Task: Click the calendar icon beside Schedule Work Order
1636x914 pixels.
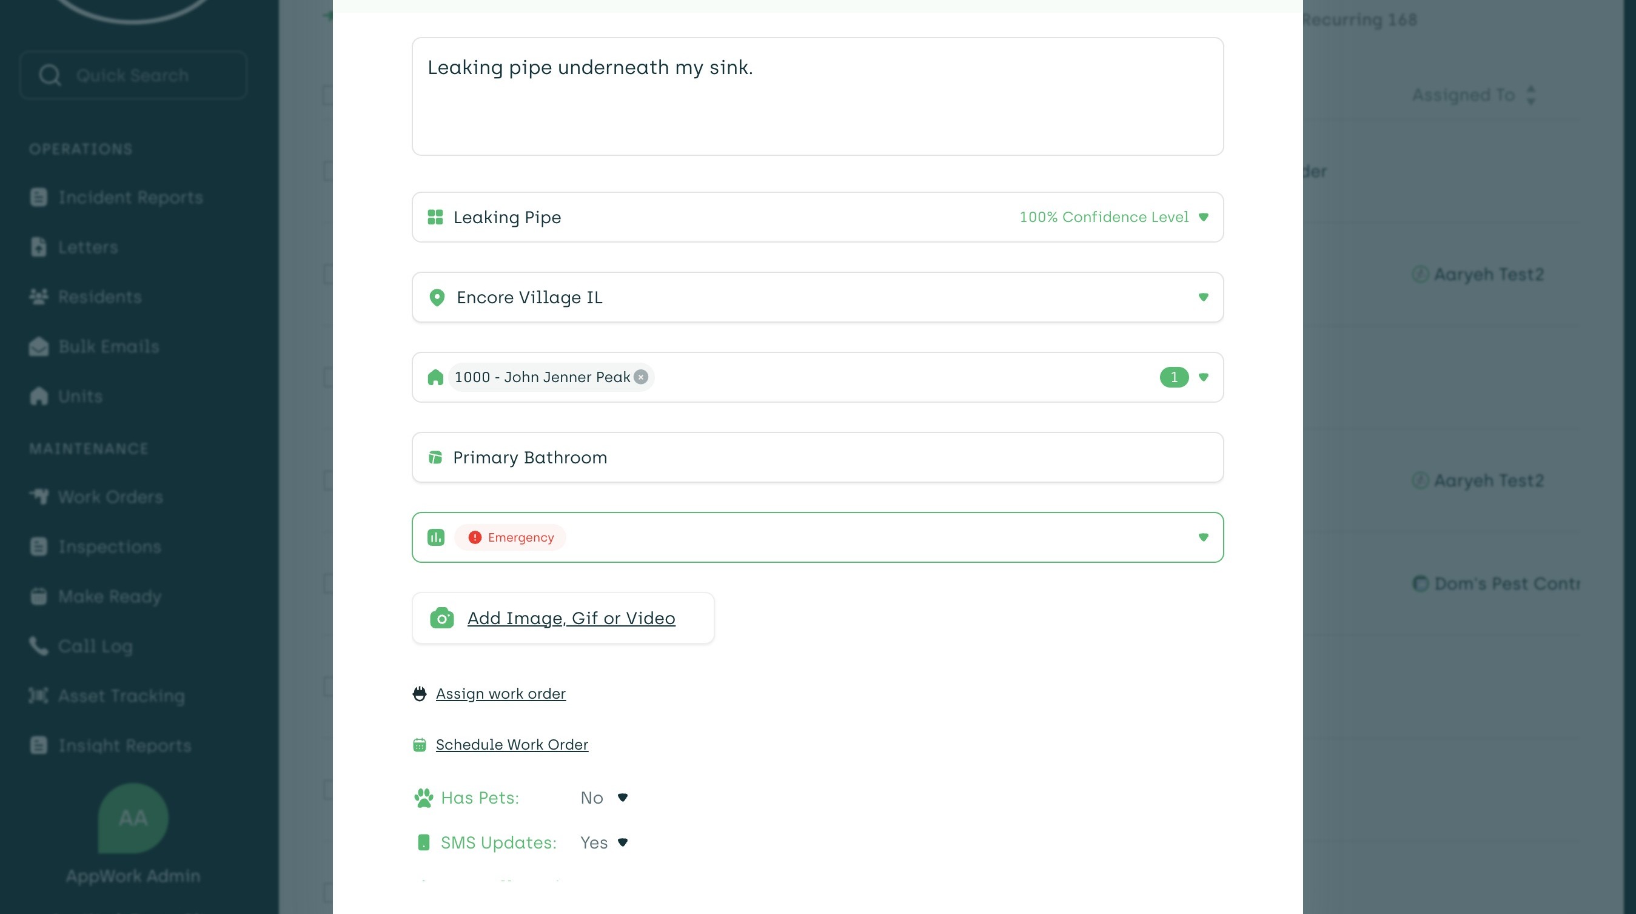Action: (420, 744)
